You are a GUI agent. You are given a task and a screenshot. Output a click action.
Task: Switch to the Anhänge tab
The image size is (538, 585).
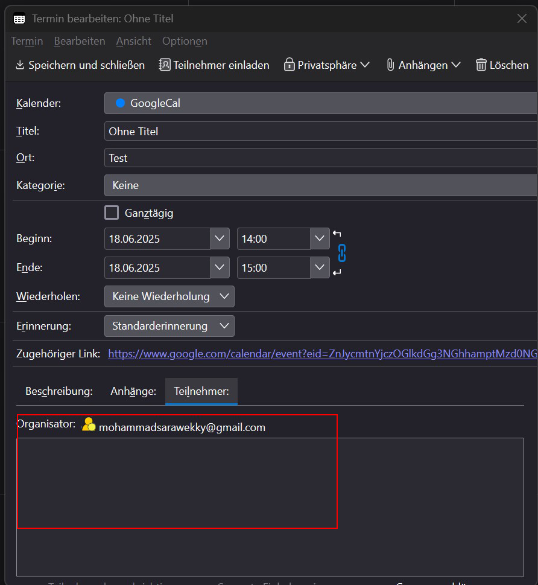coord(133,391)
